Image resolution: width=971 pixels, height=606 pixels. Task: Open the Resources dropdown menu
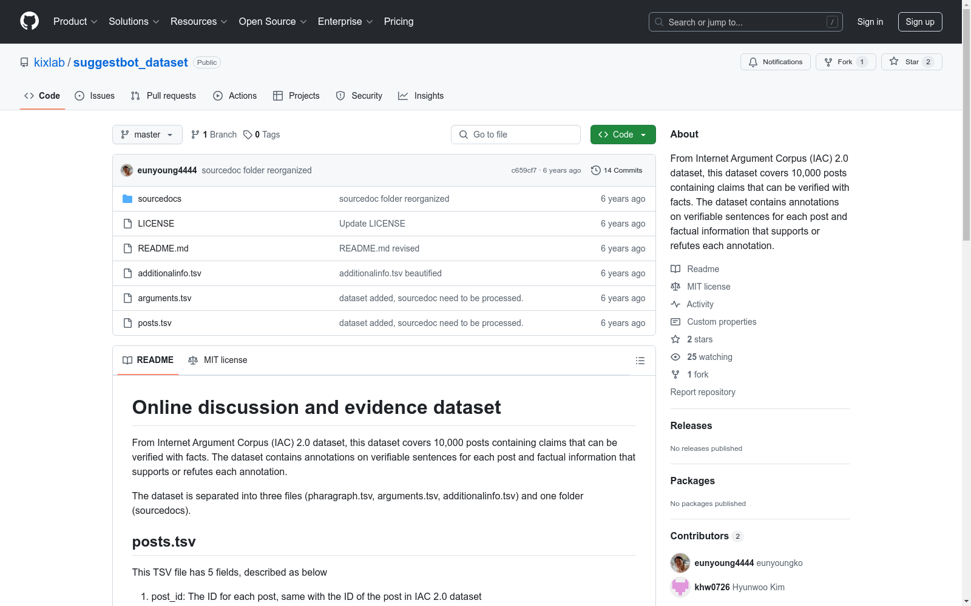pyautogui.click(x=199, y=22)
